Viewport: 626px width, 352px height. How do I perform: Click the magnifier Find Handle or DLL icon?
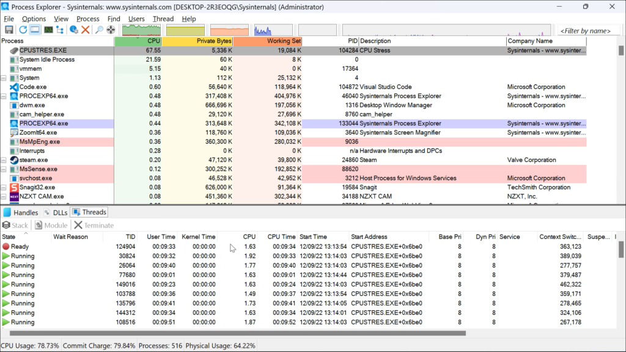click(99, 29)
